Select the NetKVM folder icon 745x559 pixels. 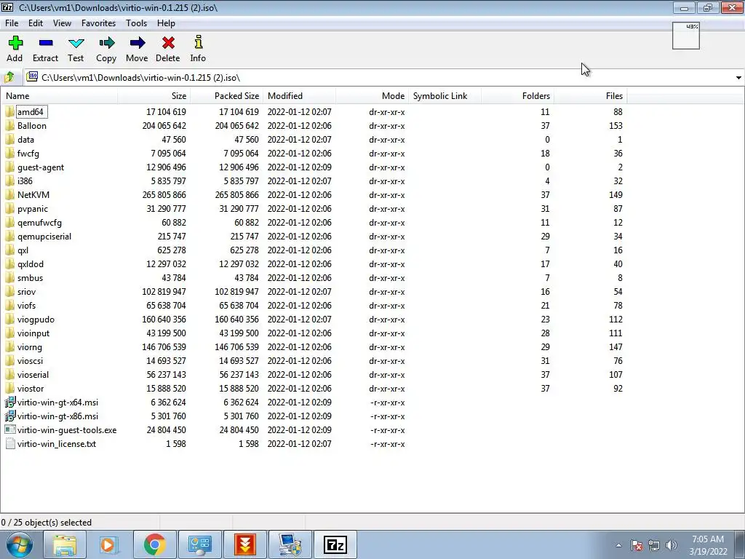click(9, 195)
